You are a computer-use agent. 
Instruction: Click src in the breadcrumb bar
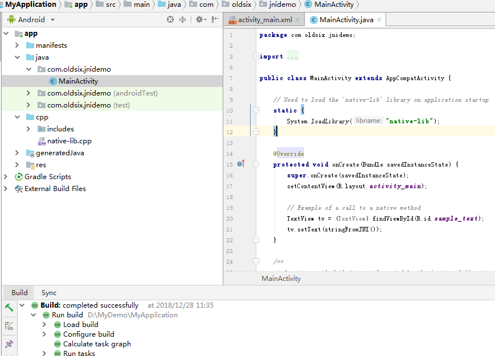[x=111, y=5]
